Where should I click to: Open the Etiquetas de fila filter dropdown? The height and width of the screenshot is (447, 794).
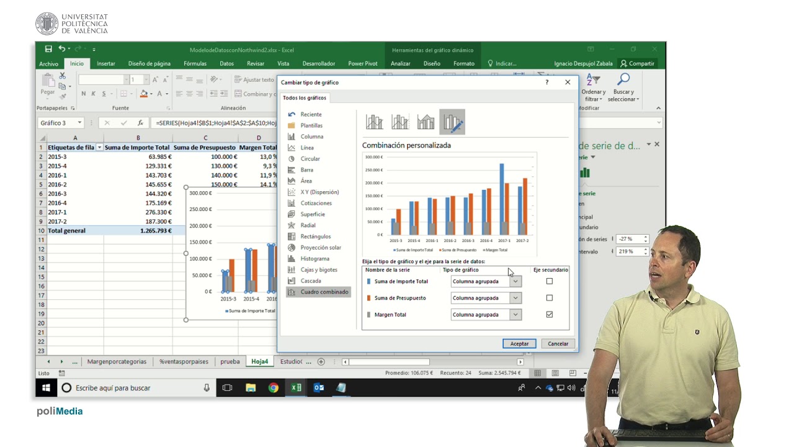[x=99, y=148]
